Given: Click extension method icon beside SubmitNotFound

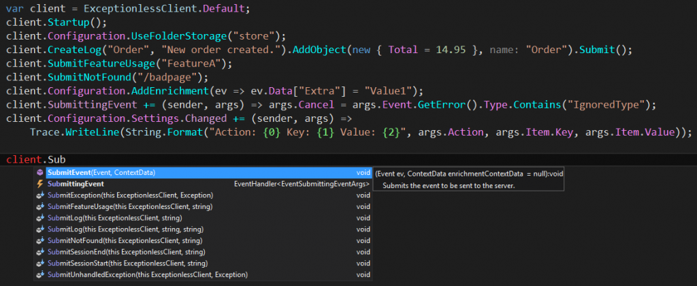Looking at the screenshot, I should tap(40, 240).
